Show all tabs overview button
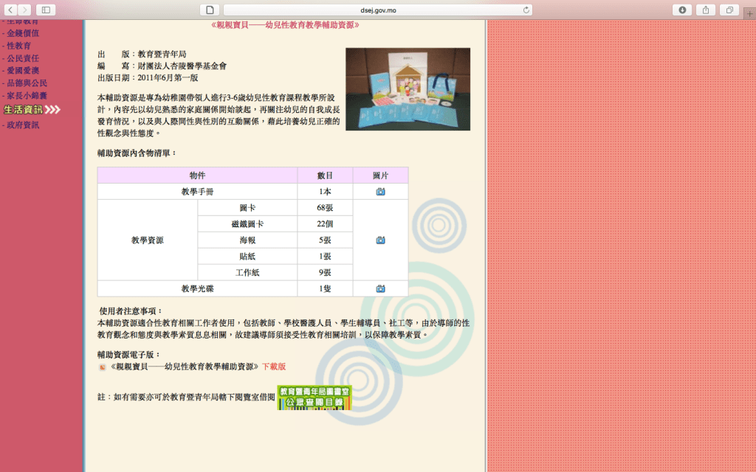 729,10
